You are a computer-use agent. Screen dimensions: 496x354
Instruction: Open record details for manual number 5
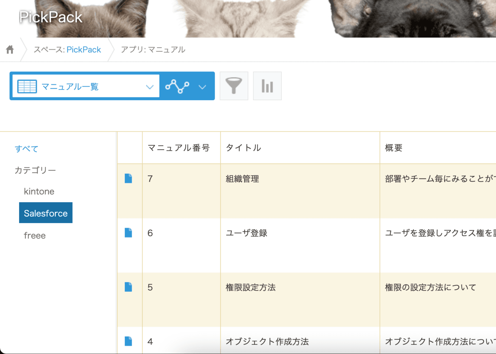click(128, 287)
